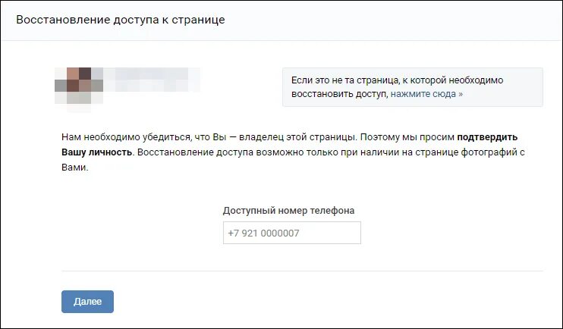This screenshot has width=563, height=329.
Task: Click the horizontal divider above "Далее"
Action: pyautogui.click(x=302, y=271)
